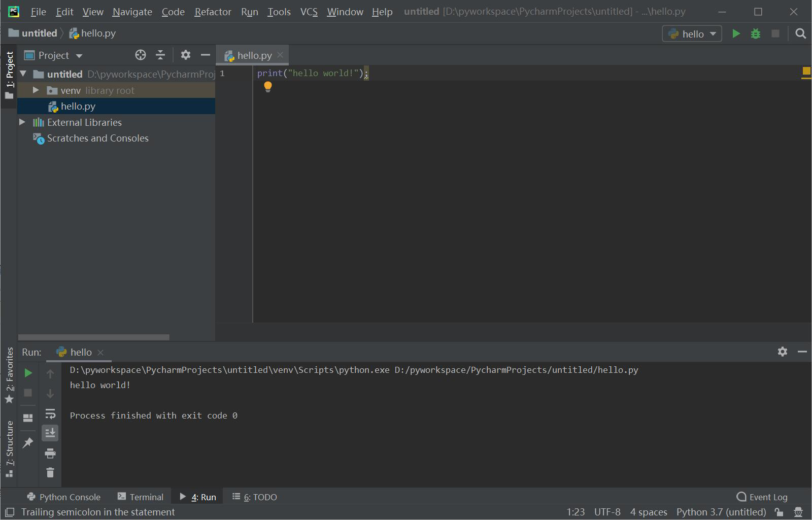
Task: Select Opened File in Project panel toolbar
Action: (141, 55)
